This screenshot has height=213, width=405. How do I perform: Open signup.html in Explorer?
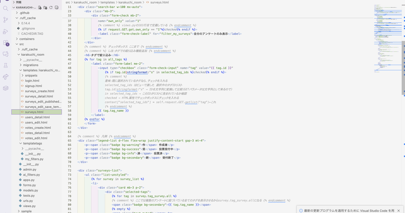coord(33,86)
